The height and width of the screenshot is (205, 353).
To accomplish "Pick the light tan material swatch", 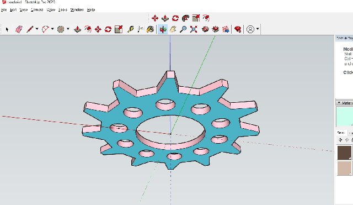I will [x=344, y=168].
